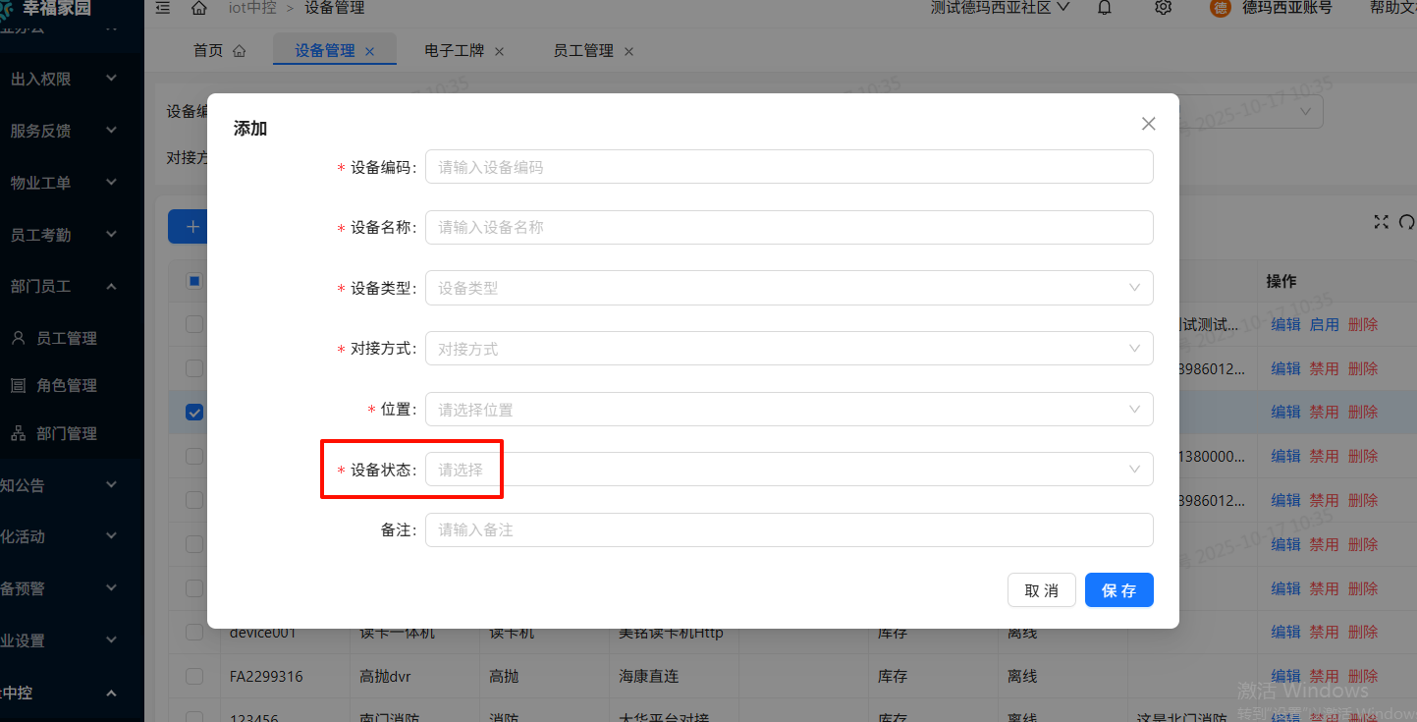Image resolution: width=1417 pixels, height=722 pixels.
Task: Check the select-all checkbox in table header
Action: pyautogui.click(x=193, y=280)
